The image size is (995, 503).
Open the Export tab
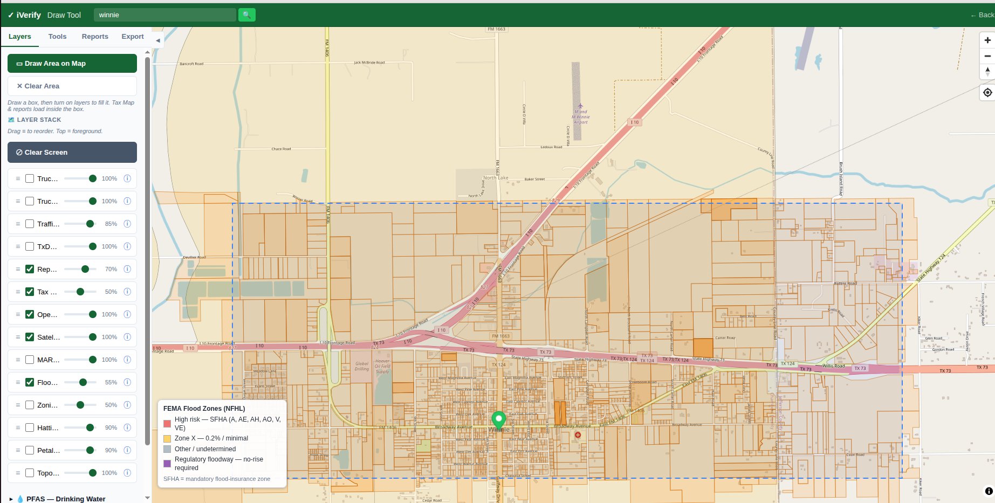133,37
